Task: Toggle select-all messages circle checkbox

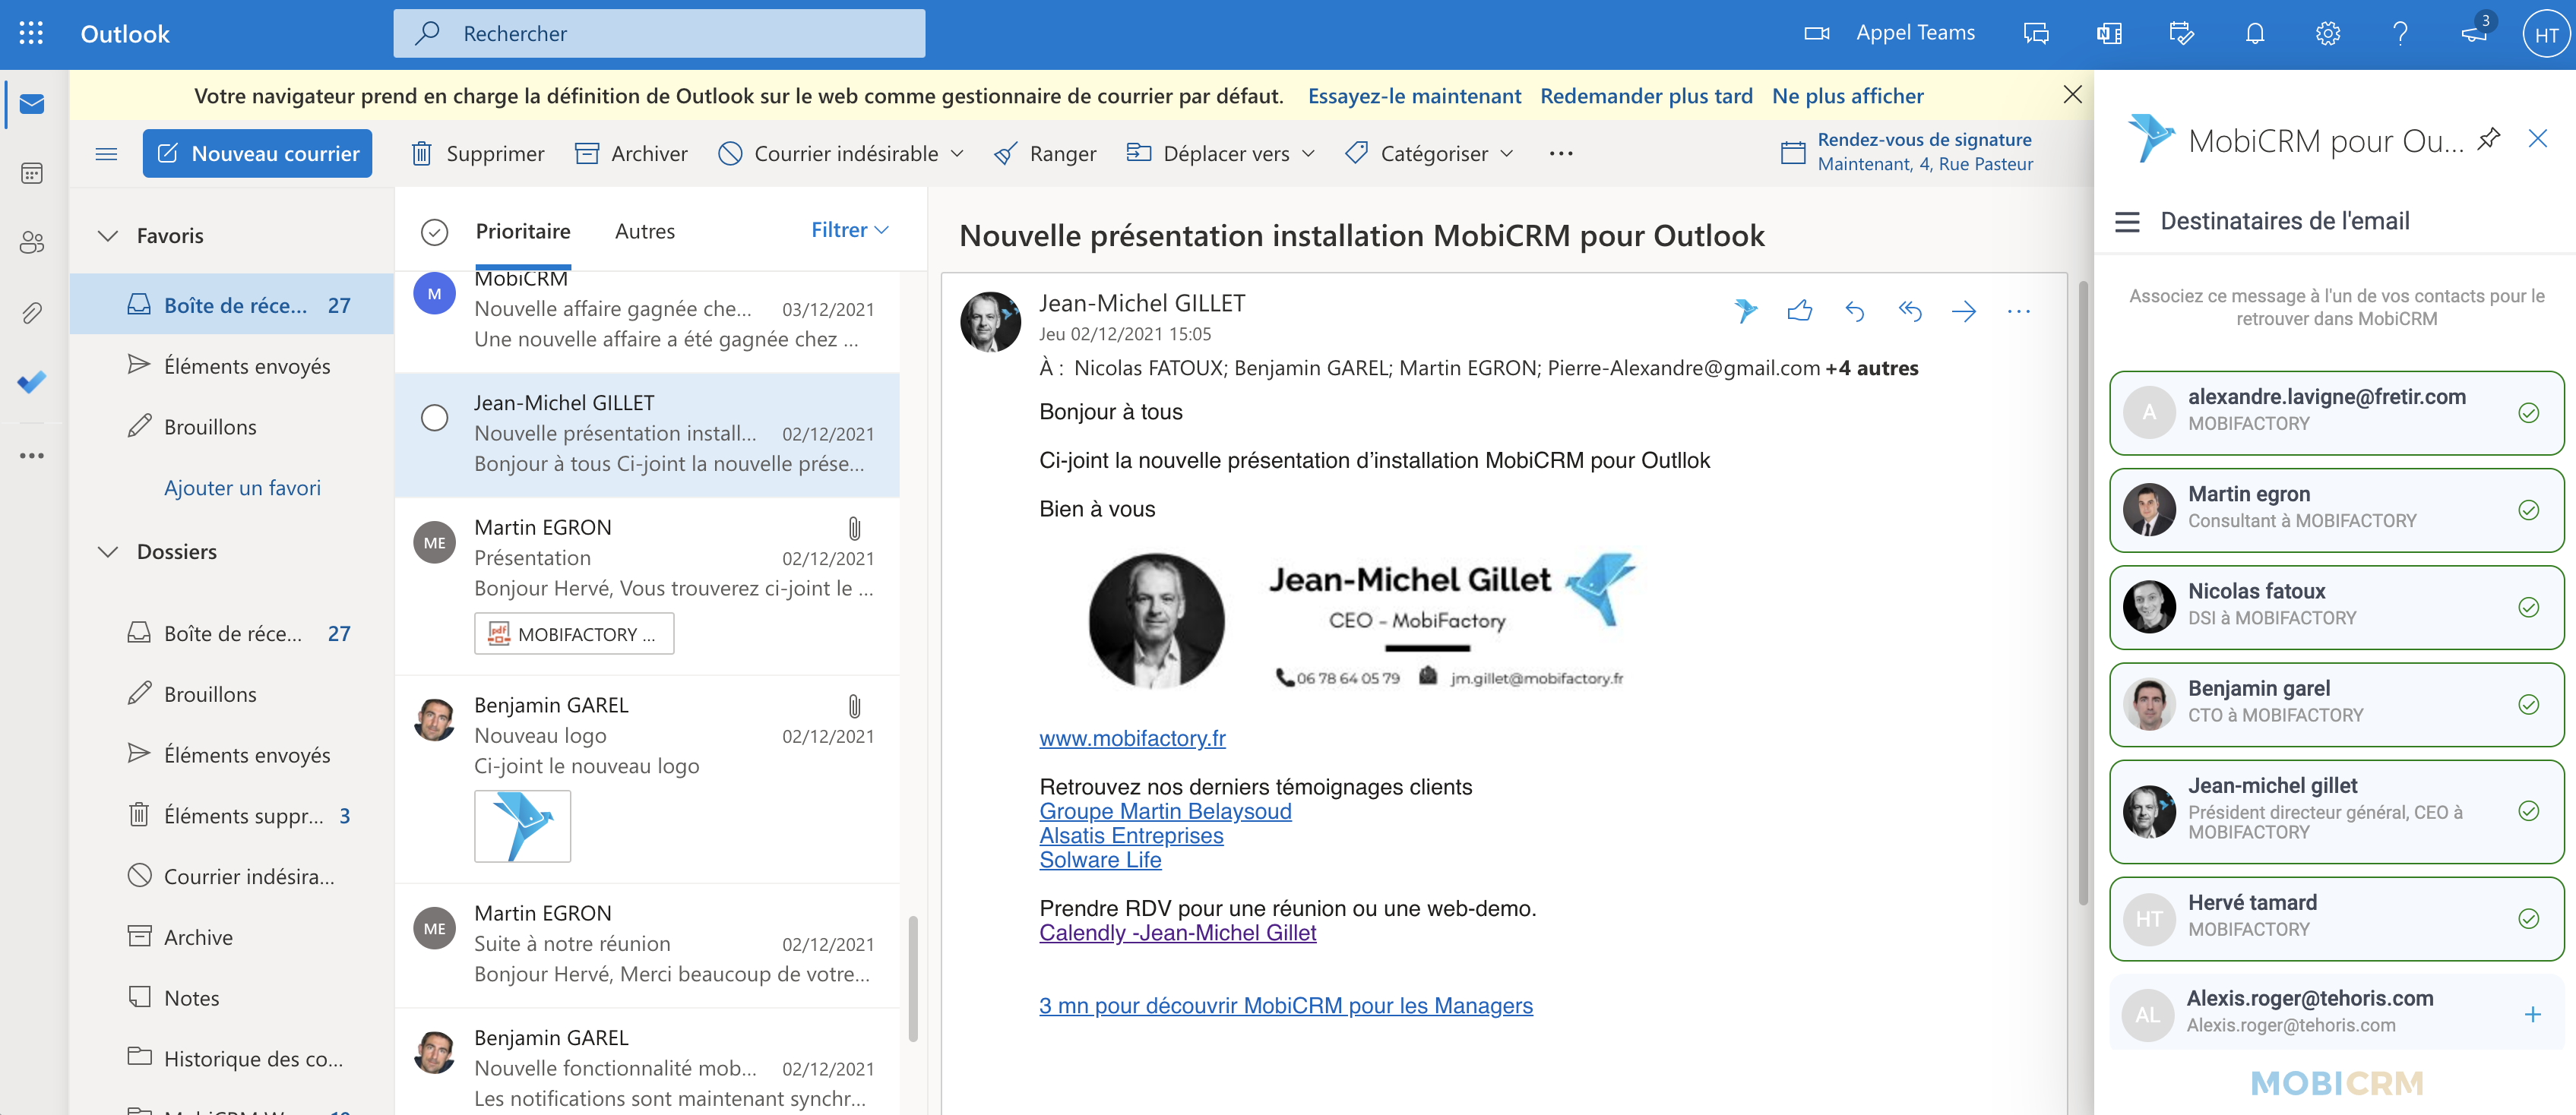Action: (434, 232)
